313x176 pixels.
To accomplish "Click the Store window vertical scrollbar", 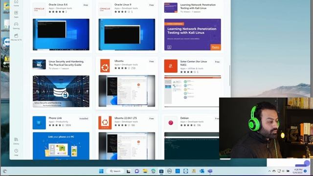I will pos(229,75).
